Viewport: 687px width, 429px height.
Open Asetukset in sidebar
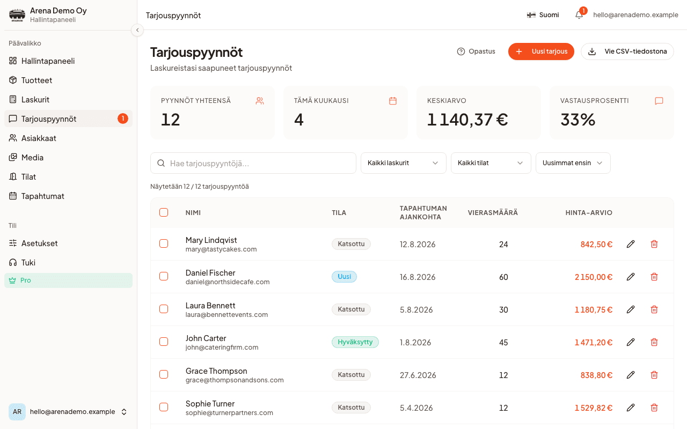pos(68,243)
